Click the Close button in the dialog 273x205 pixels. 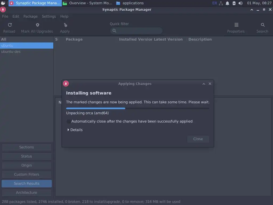click(198, 139)
